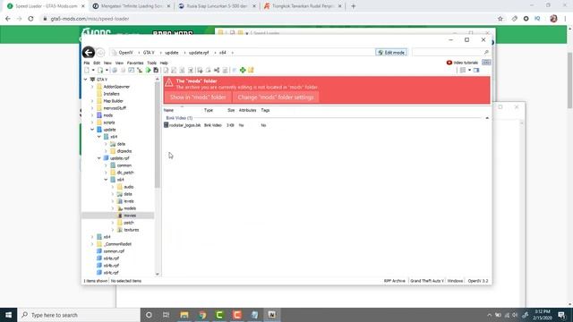The width and height of the screenshot is (573, 322).
Task: Click GTA V in the breadcrumb path
Action: click(x=149, y=53)
